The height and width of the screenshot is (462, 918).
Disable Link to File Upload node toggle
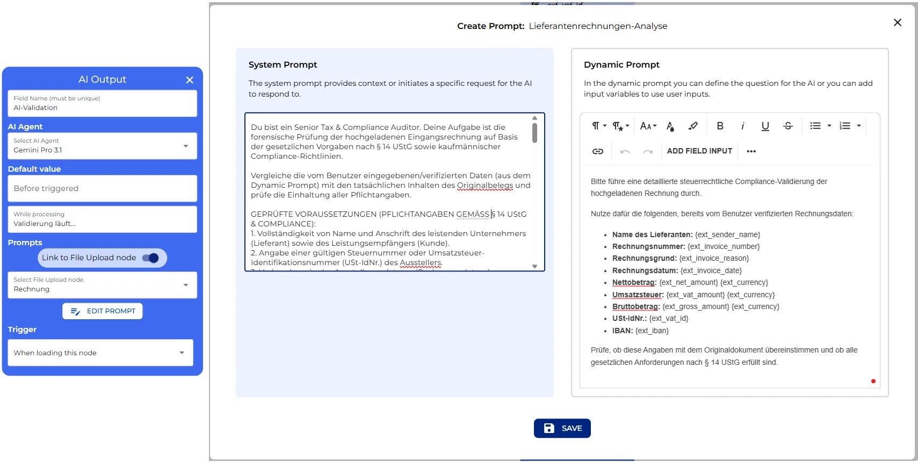click(150, 258)
